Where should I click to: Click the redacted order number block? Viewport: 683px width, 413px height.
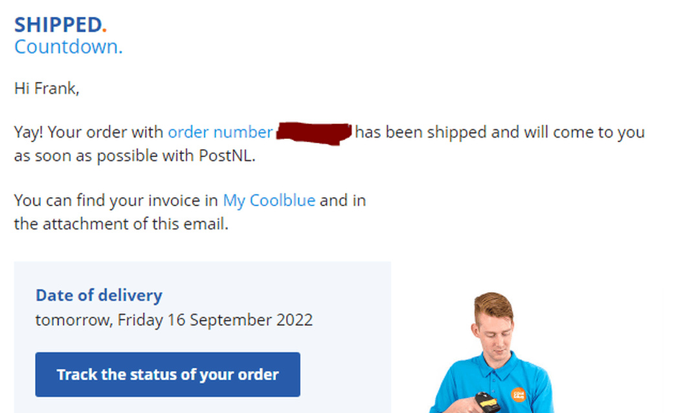pos(314,132)
